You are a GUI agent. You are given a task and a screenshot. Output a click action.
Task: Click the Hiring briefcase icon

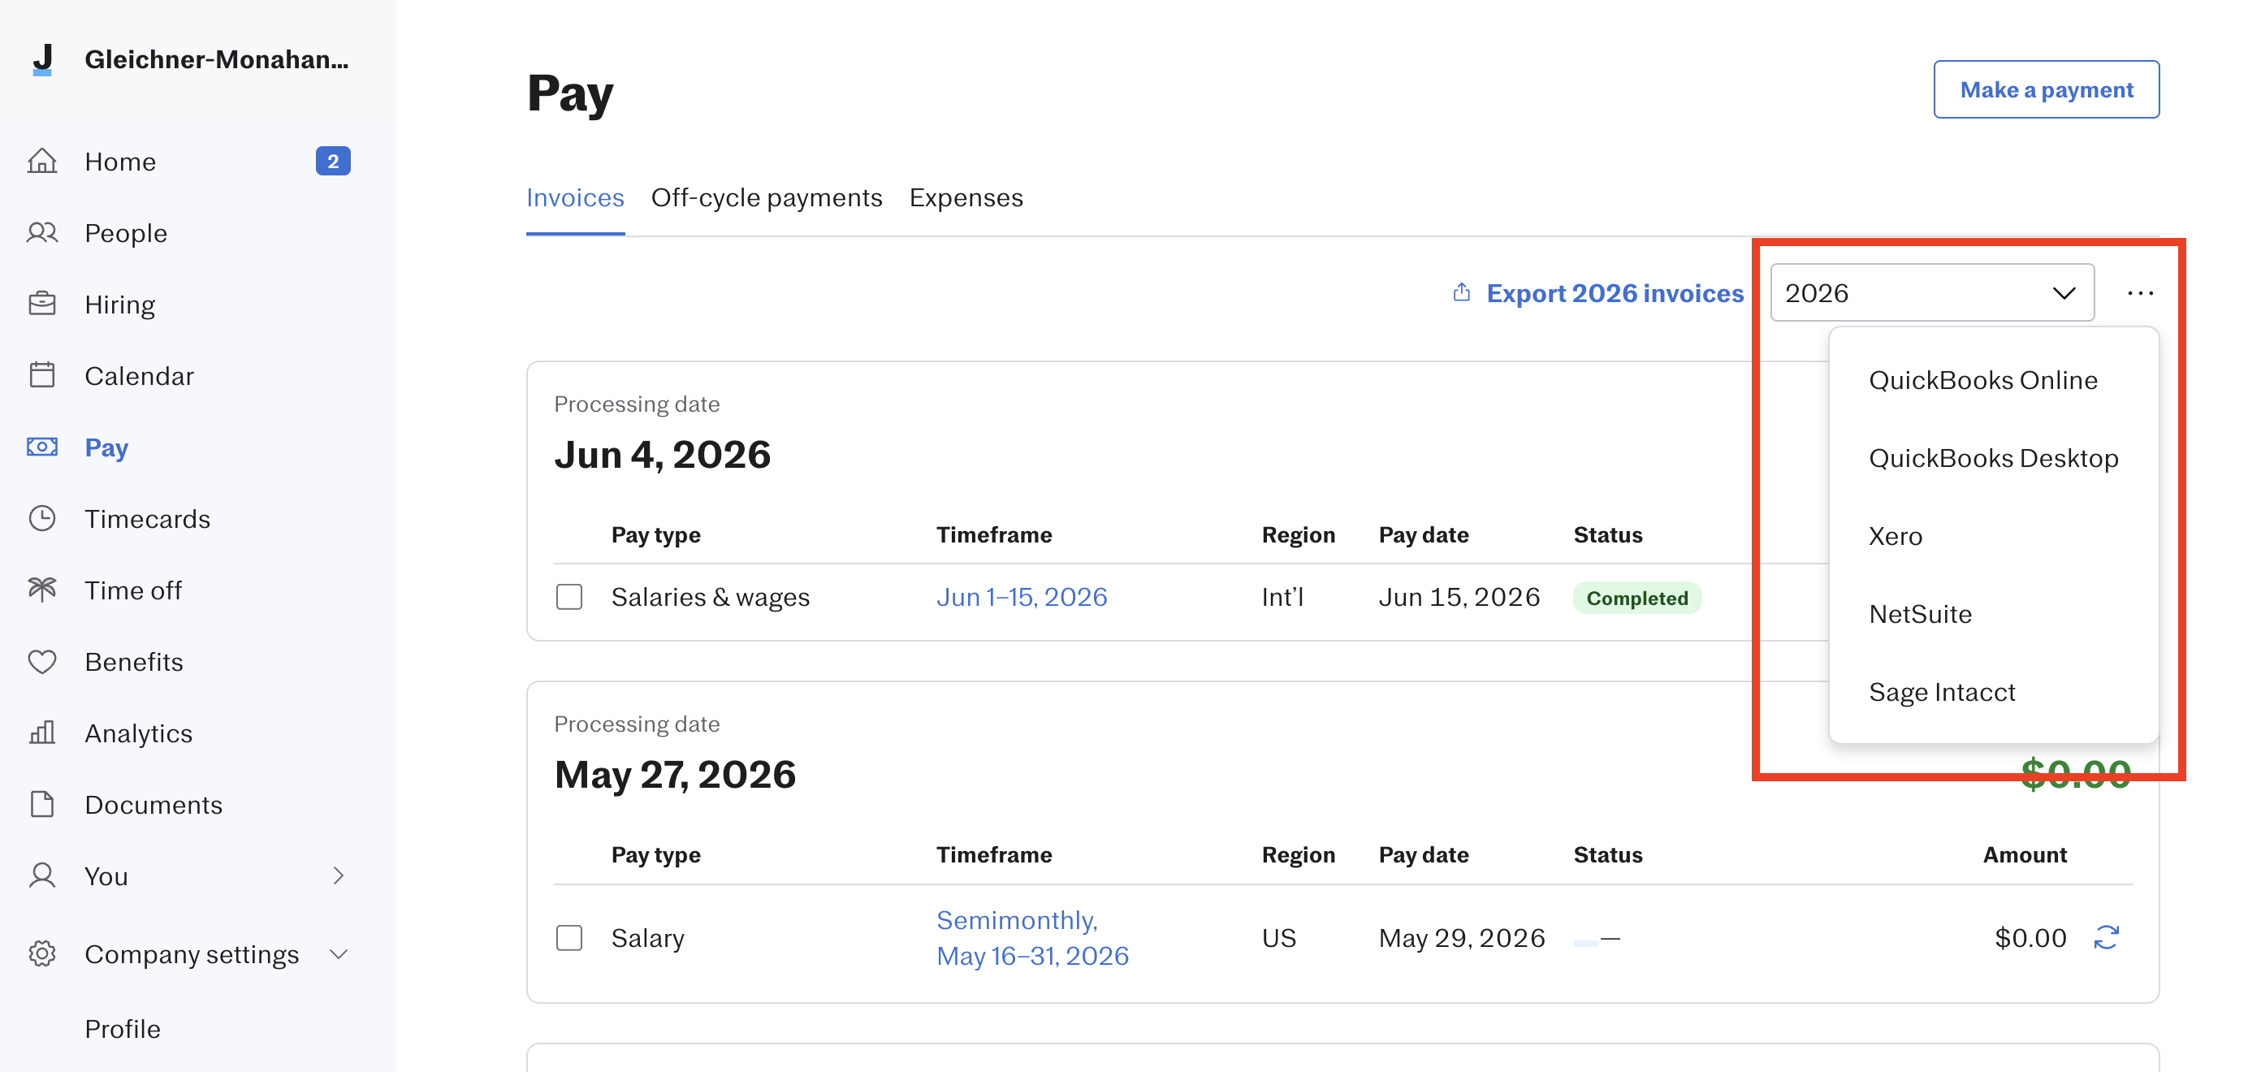[x=42, y=304]
